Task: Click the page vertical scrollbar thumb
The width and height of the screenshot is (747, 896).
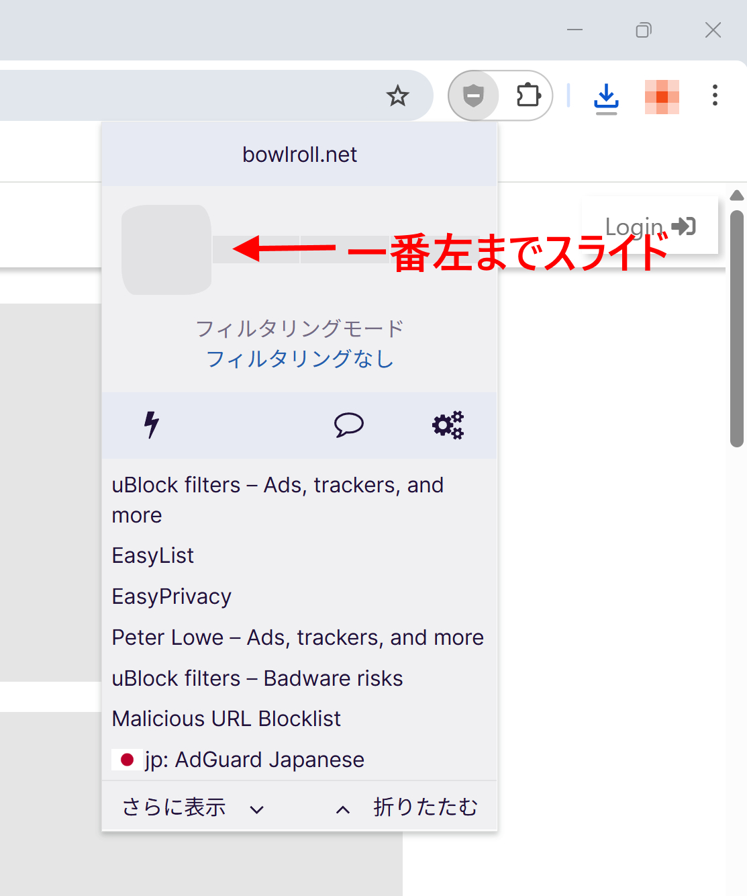Action: 737,328
